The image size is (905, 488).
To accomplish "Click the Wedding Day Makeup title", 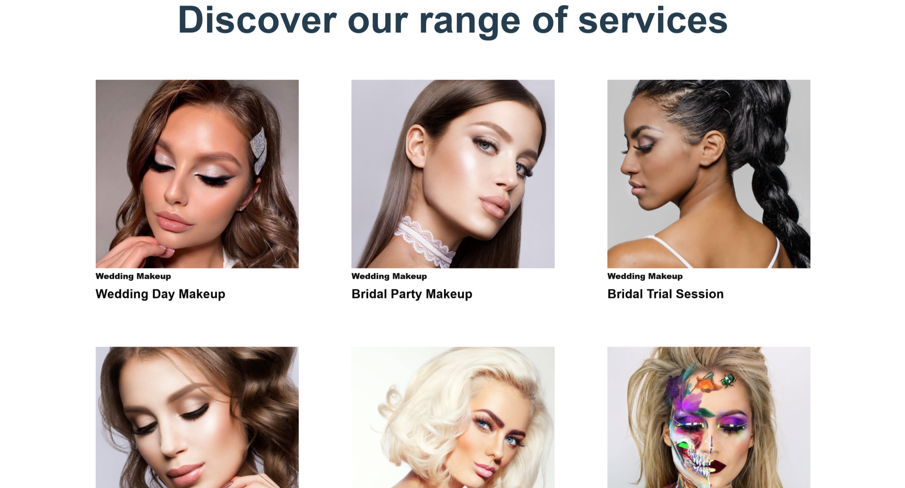I will click(x=160, y=294).
